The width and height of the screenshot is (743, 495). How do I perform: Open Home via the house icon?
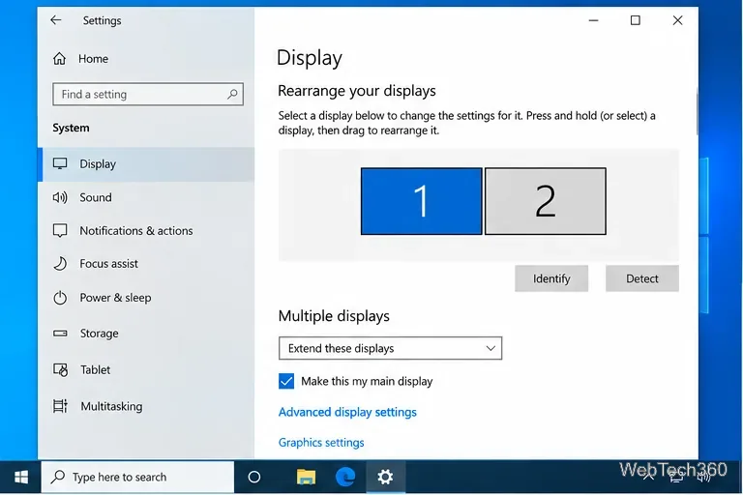coord(59,59)
